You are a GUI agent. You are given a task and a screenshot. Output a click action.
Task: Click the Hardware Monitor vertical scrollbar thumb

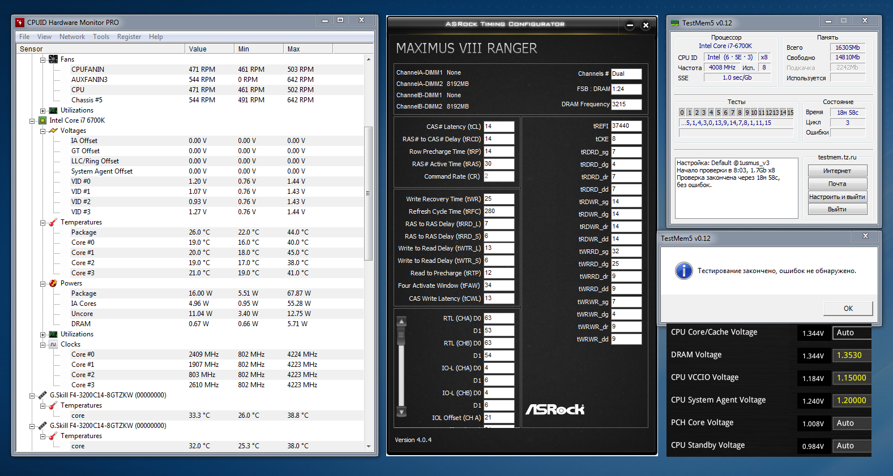point(369,193)
